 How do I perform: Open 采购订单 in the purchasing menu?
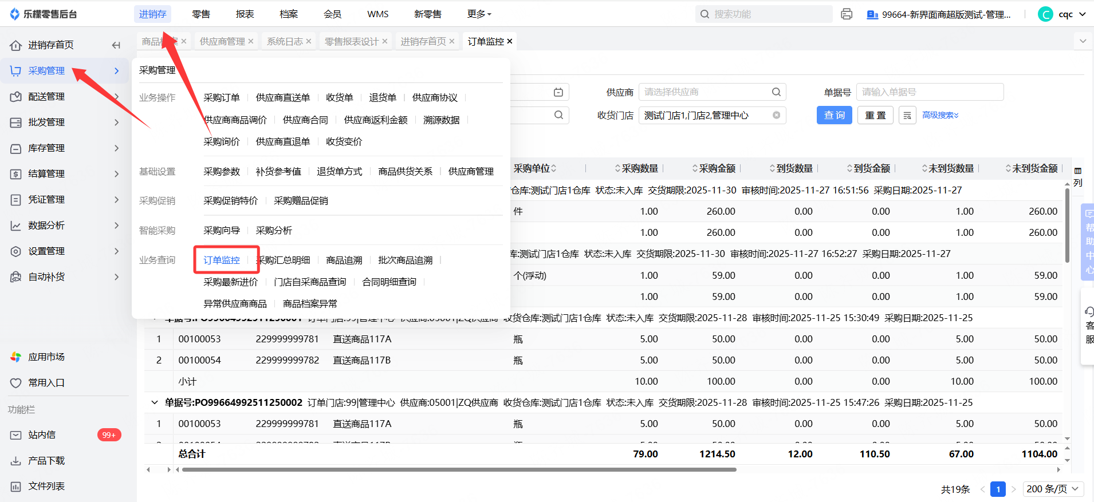coord(222,98)
